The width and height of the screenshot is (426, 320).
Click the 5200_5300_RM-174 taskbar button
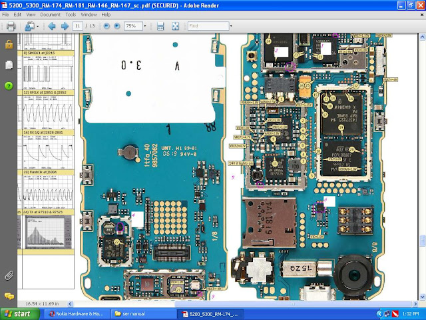210,314
